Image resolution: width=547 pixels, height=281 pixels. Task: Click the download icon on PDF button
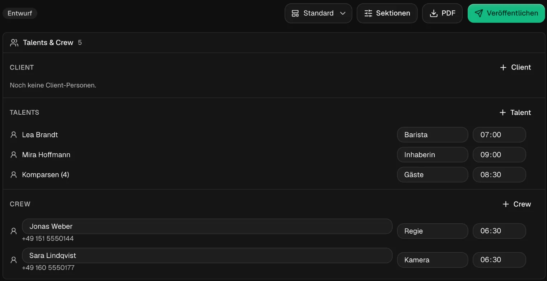tap(434, 13)
